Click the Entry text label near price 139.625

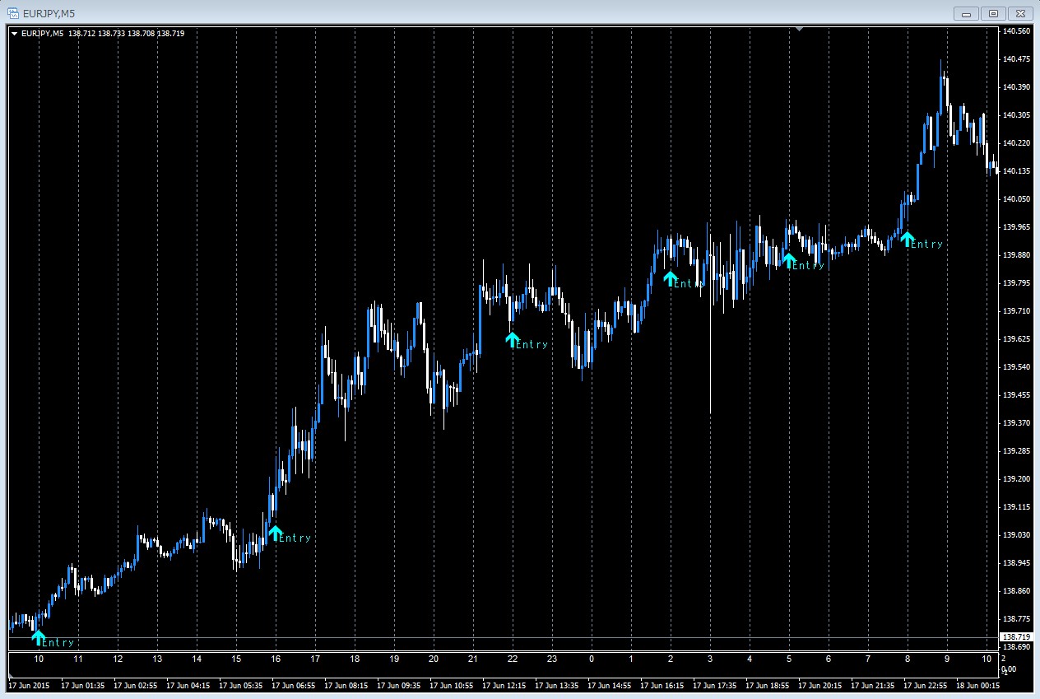click(x=532, y=345)
